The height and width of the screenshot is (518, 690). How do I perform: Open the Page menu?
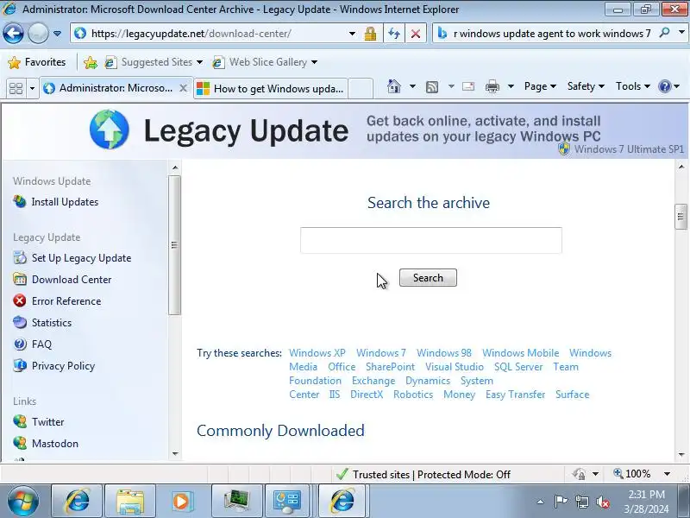(x=540, y=86)
